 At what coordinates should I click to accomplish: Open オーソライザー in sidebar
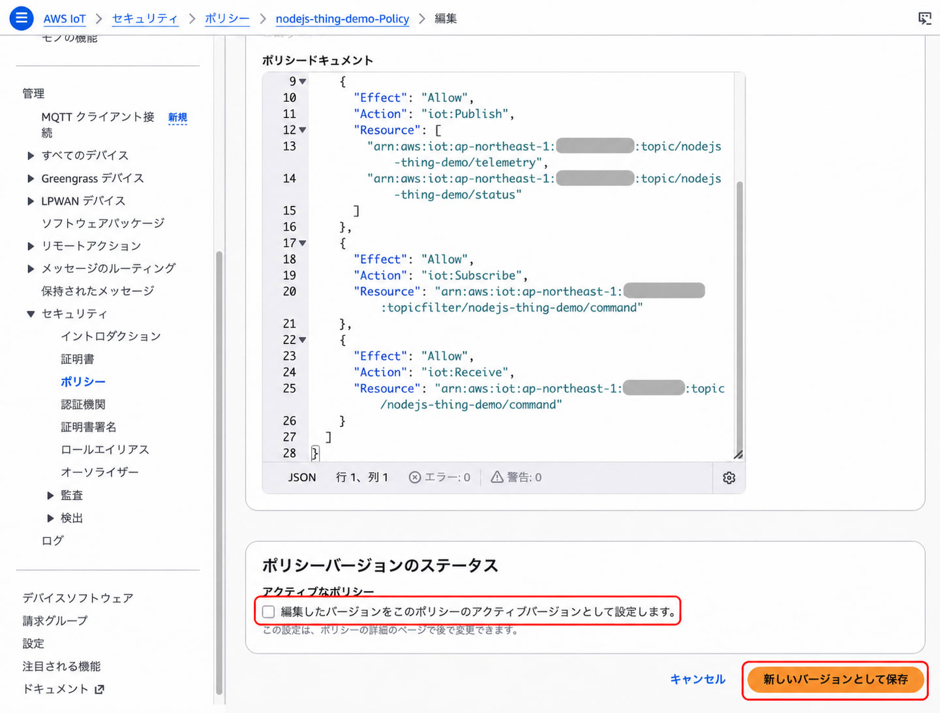pyautogui.click(x=100, y=472)
